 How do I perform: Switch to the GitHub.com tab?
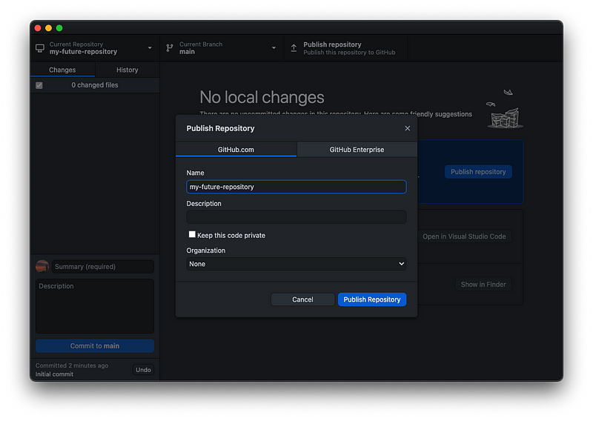coord(236,150)
